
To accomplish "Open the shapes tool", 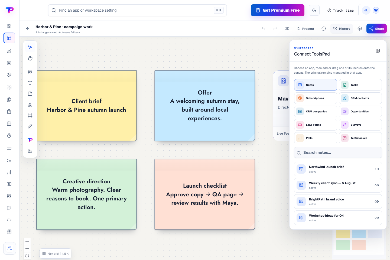I will pyautogui.click(x=30, y=105).
